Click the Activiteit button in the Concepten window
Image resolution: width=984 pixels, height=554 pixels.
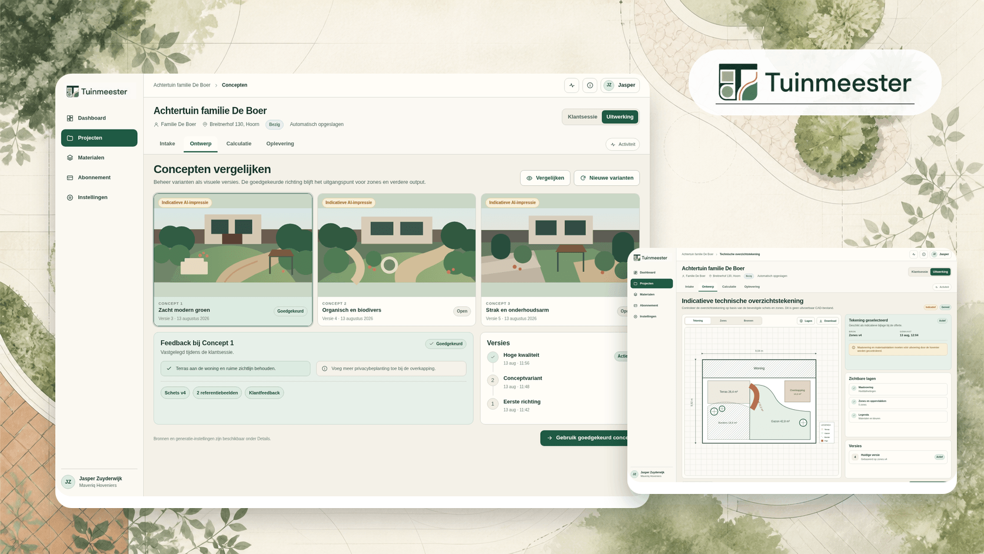click(x=623, y=144)
